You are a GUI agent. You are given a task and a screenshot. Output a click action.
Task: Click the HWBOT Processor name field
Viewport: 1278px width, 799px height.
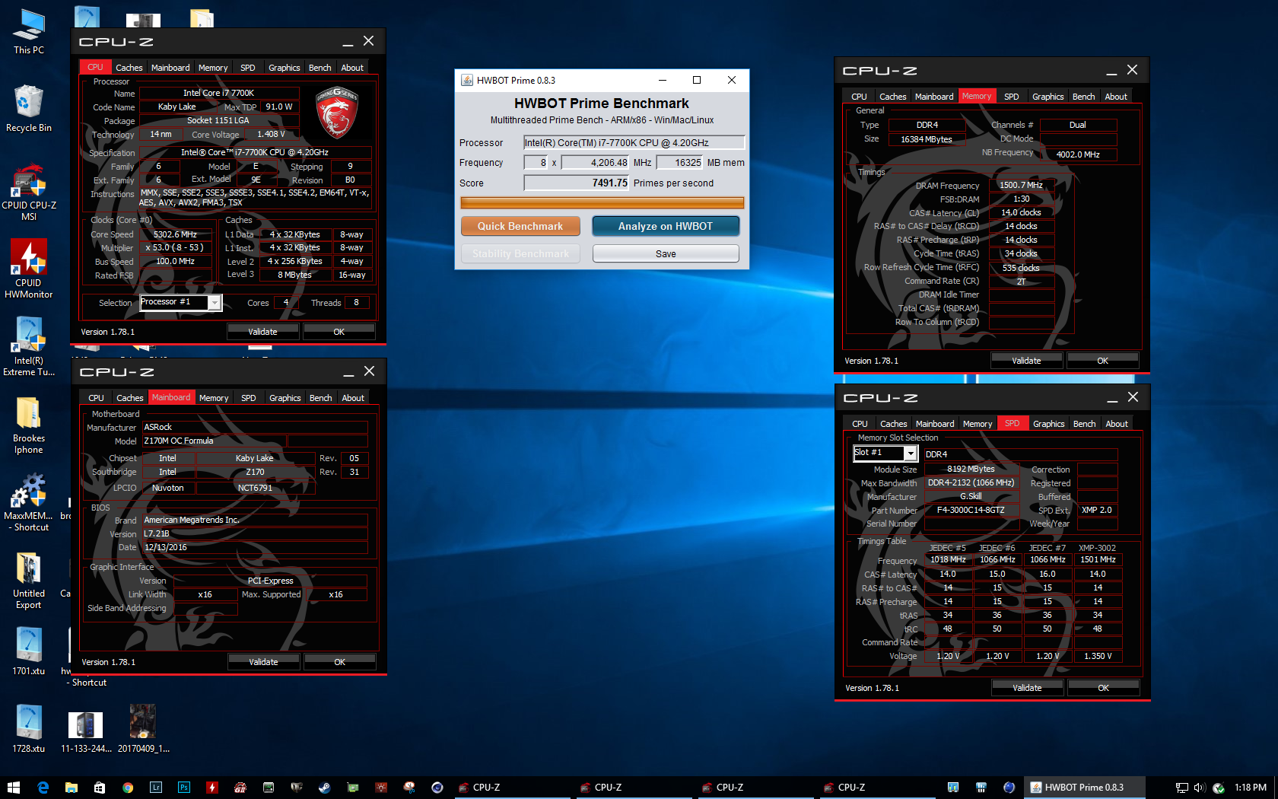[634, 142]
